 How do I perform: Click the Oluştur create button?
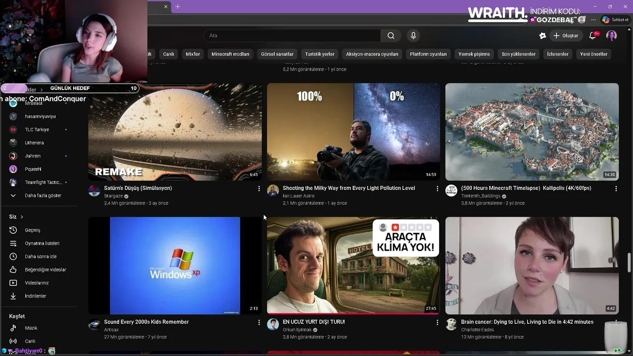[566, 36]
